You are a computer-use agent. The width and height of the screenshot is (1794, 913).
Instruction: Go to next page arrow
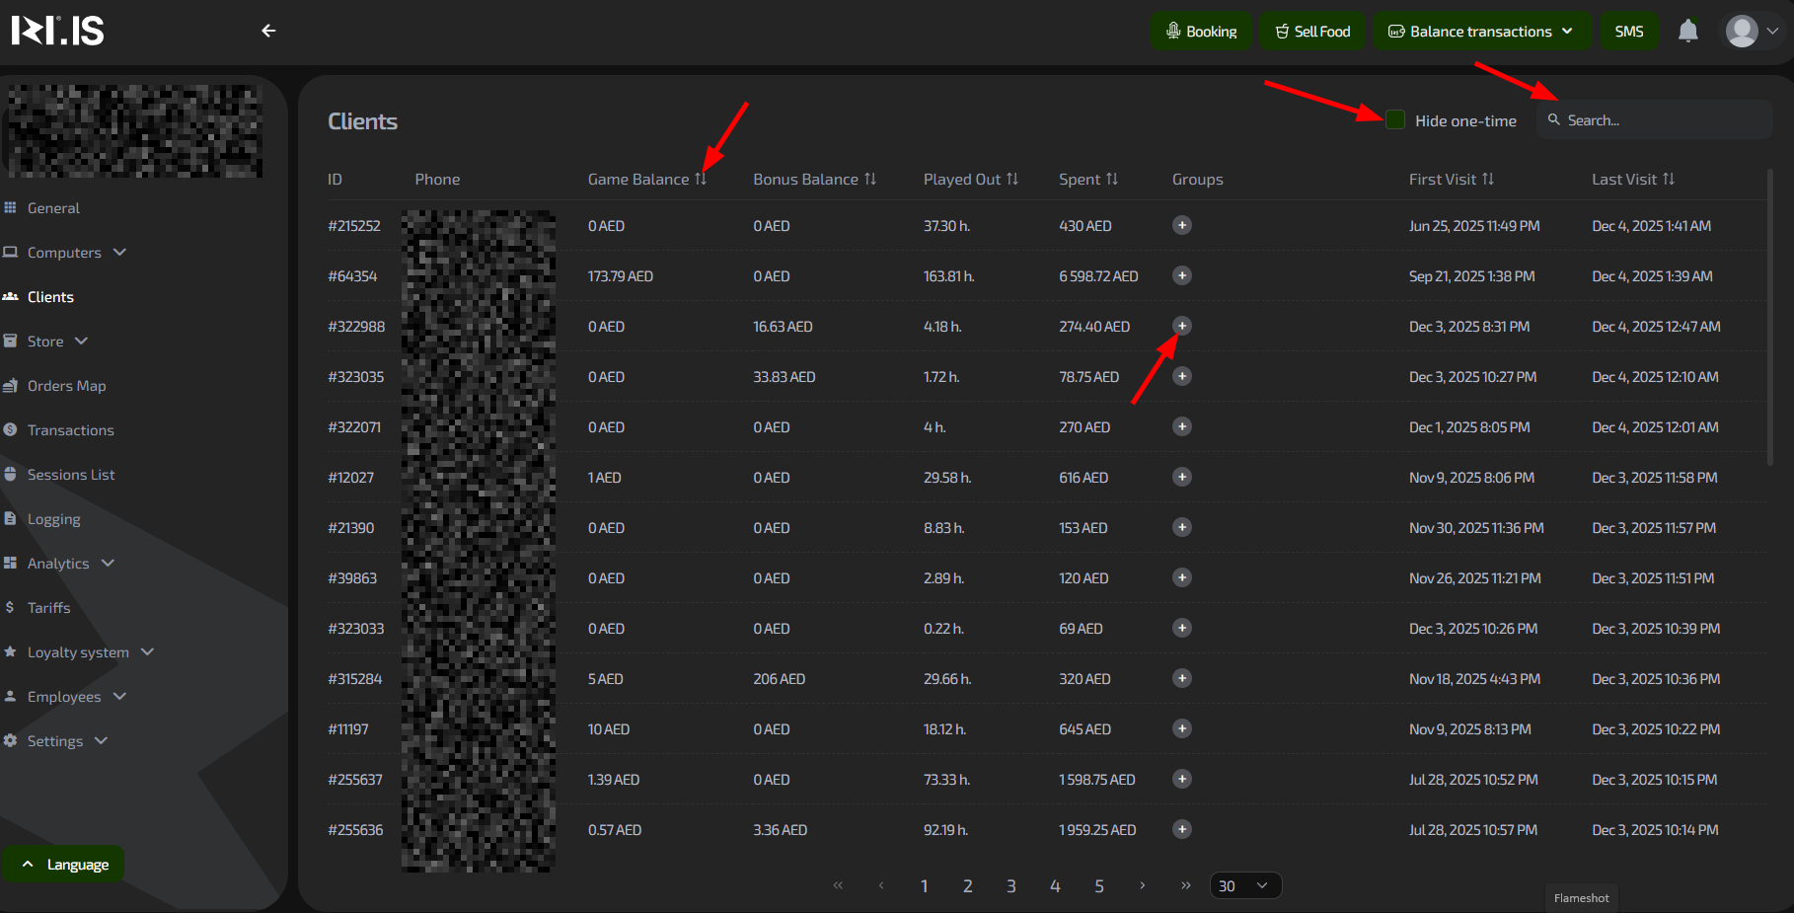(1142, 885)
